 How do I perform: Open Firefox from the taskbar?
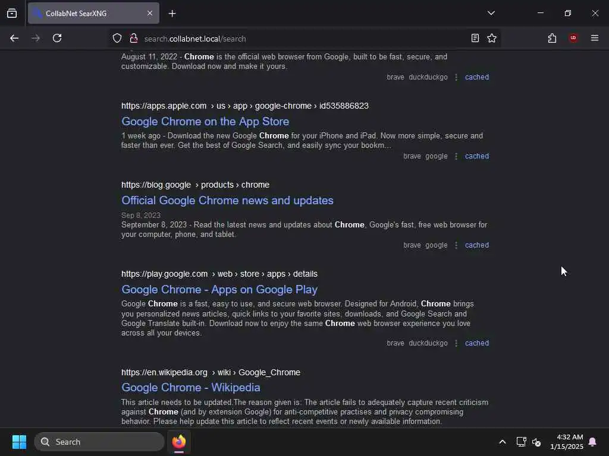tap(179, 442)
